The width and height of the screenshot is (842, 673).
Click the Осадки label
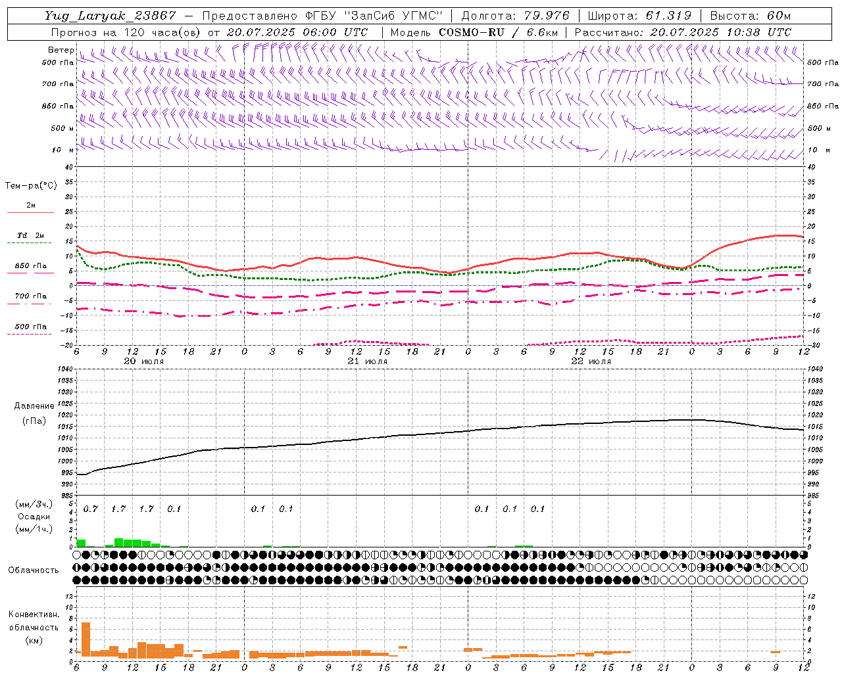coord(34,517)
